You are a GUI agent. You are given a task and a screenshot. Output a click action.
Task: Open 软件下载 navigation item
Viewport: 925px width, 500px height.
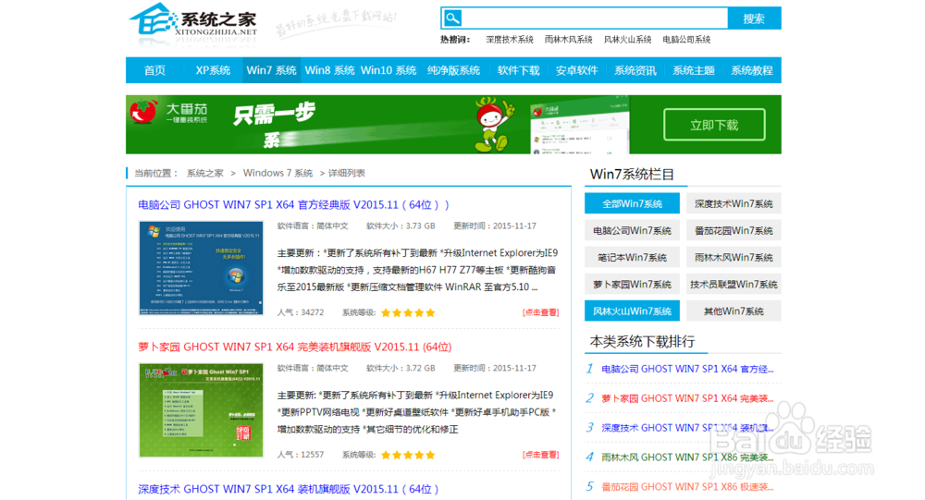(x=519, y=70)
